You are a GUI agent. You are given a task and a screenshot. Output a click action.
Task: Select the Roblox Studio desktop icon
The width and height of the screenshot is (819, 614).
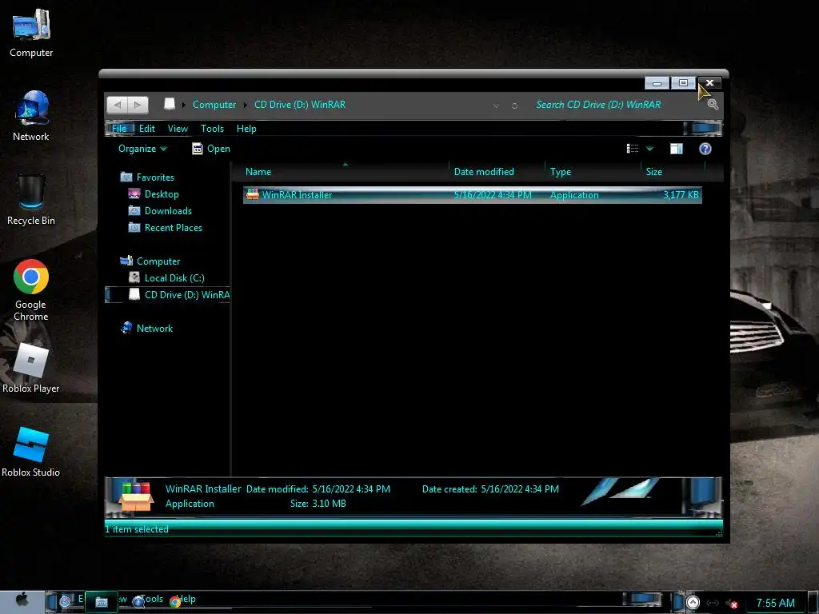coord(31,453)
